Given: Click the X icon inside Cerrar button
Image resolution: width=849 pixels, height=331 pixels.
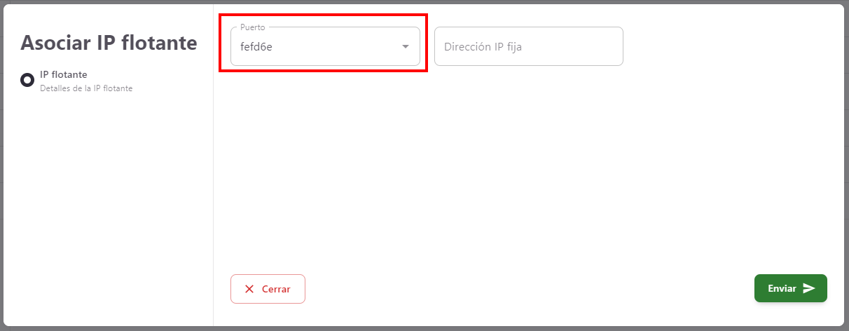Looking at the screenshot, I should [x=249, y=289].
